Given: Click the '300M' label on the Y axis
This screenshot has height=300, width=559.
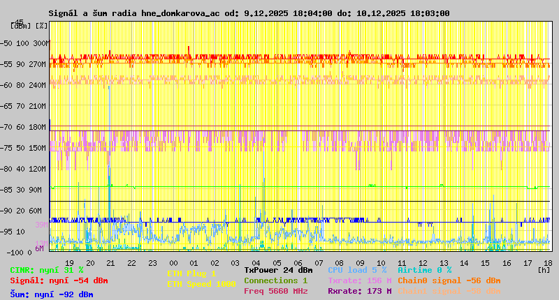Looking at the screenshot, I should [x=42, y=43].
